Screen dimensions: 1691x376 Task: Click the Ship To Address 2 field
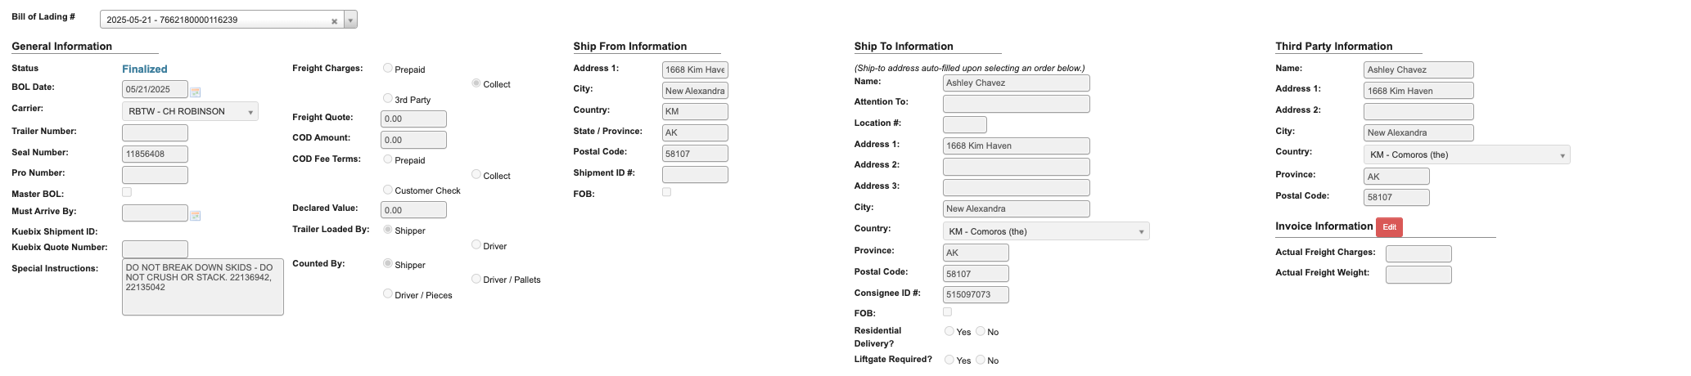coord(1017,167)
